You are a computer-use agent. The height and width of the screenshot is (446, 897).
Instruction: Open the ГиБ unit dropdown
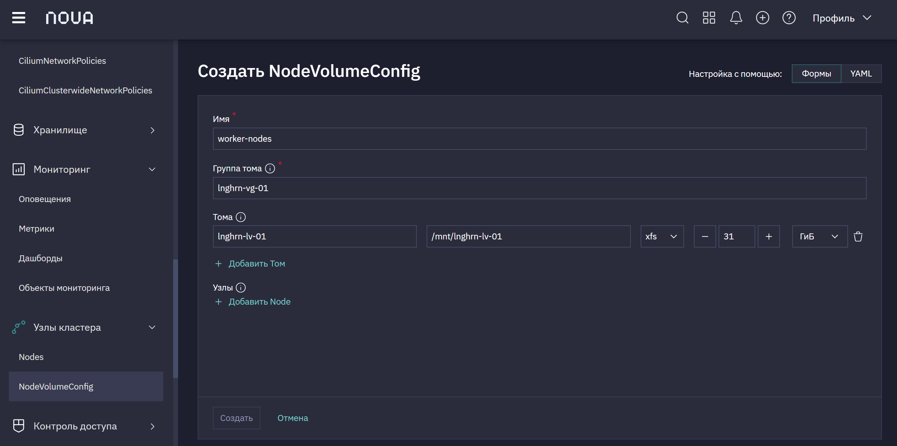pos(820,237)
